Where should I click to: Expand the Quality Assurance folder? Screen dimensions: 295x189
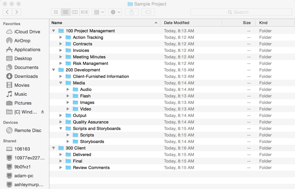click(61, 122)
